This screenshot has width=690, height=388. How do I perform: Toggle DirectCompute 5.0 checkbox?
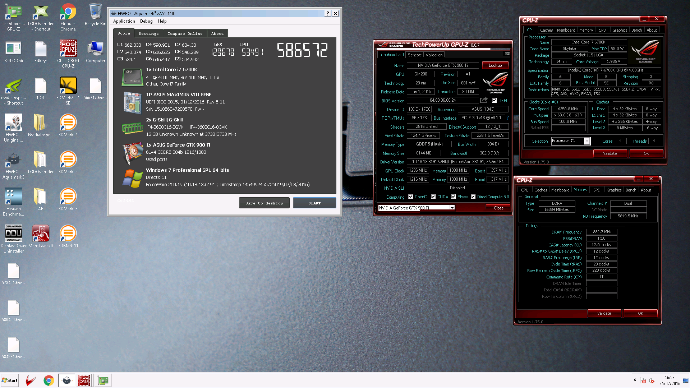tap(473, 197)
